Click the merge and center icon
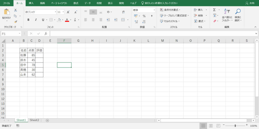259x129 pixels. tap(123, 20)
